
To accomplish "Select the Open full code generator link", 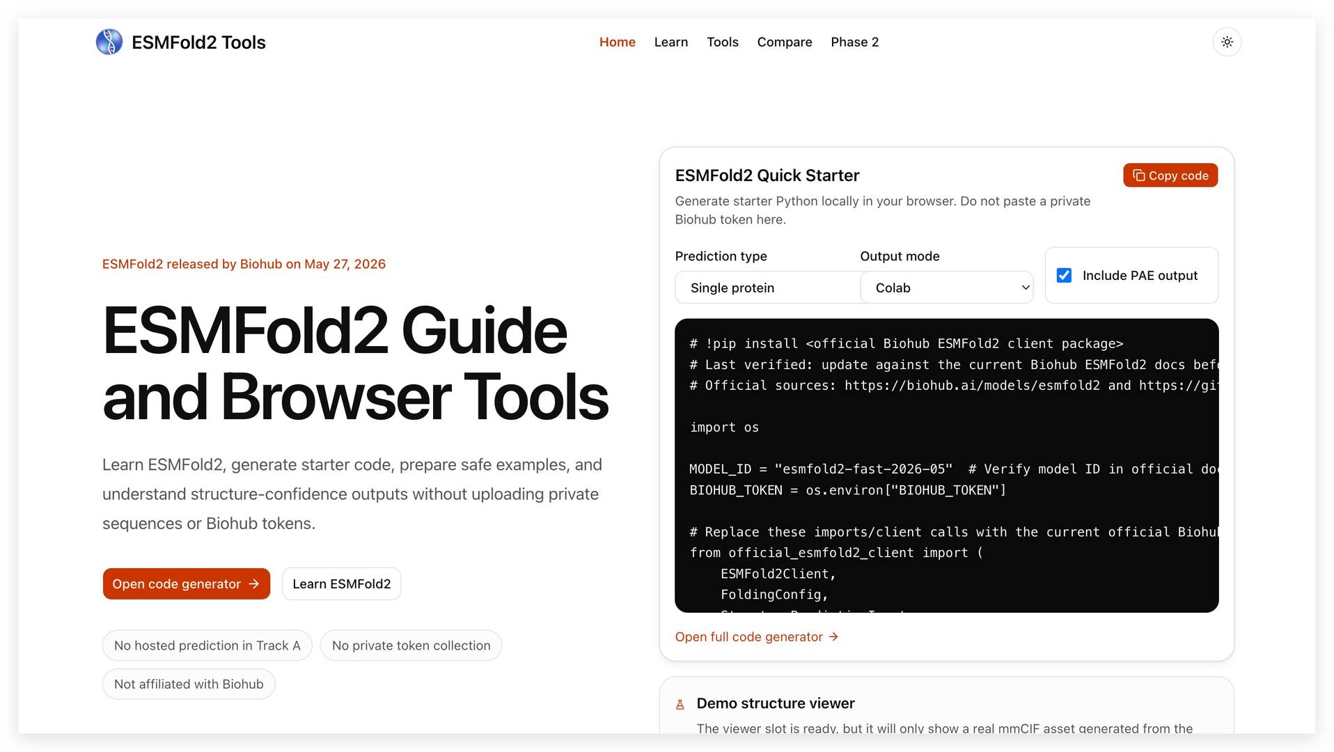I will coord(756,636).
